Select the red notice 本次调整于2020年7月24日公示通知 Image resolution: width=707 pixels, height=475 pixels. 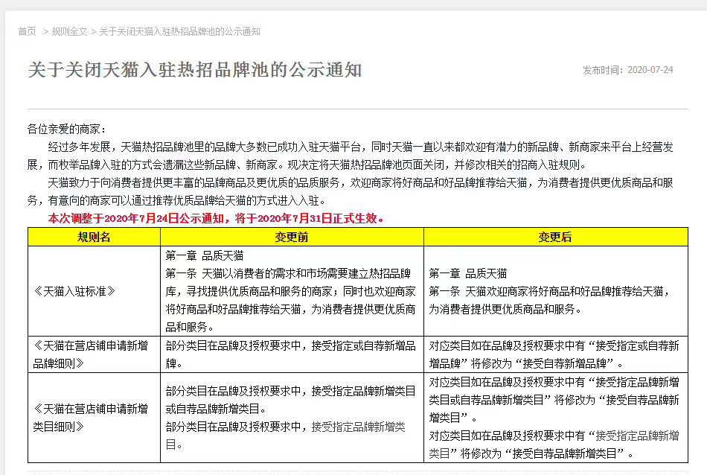[216, 219]
